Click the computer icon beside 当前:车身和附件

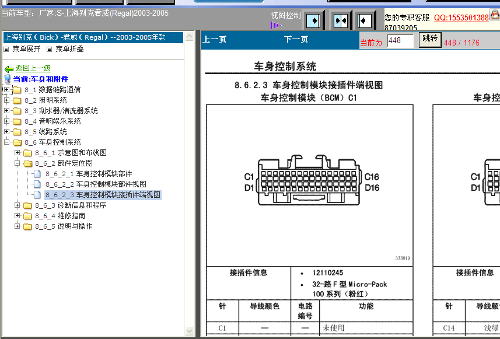(8, 79)
